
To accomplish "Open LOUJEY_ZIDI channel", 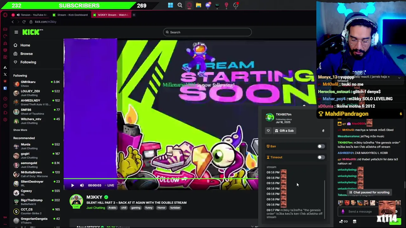I will point(36,93).
